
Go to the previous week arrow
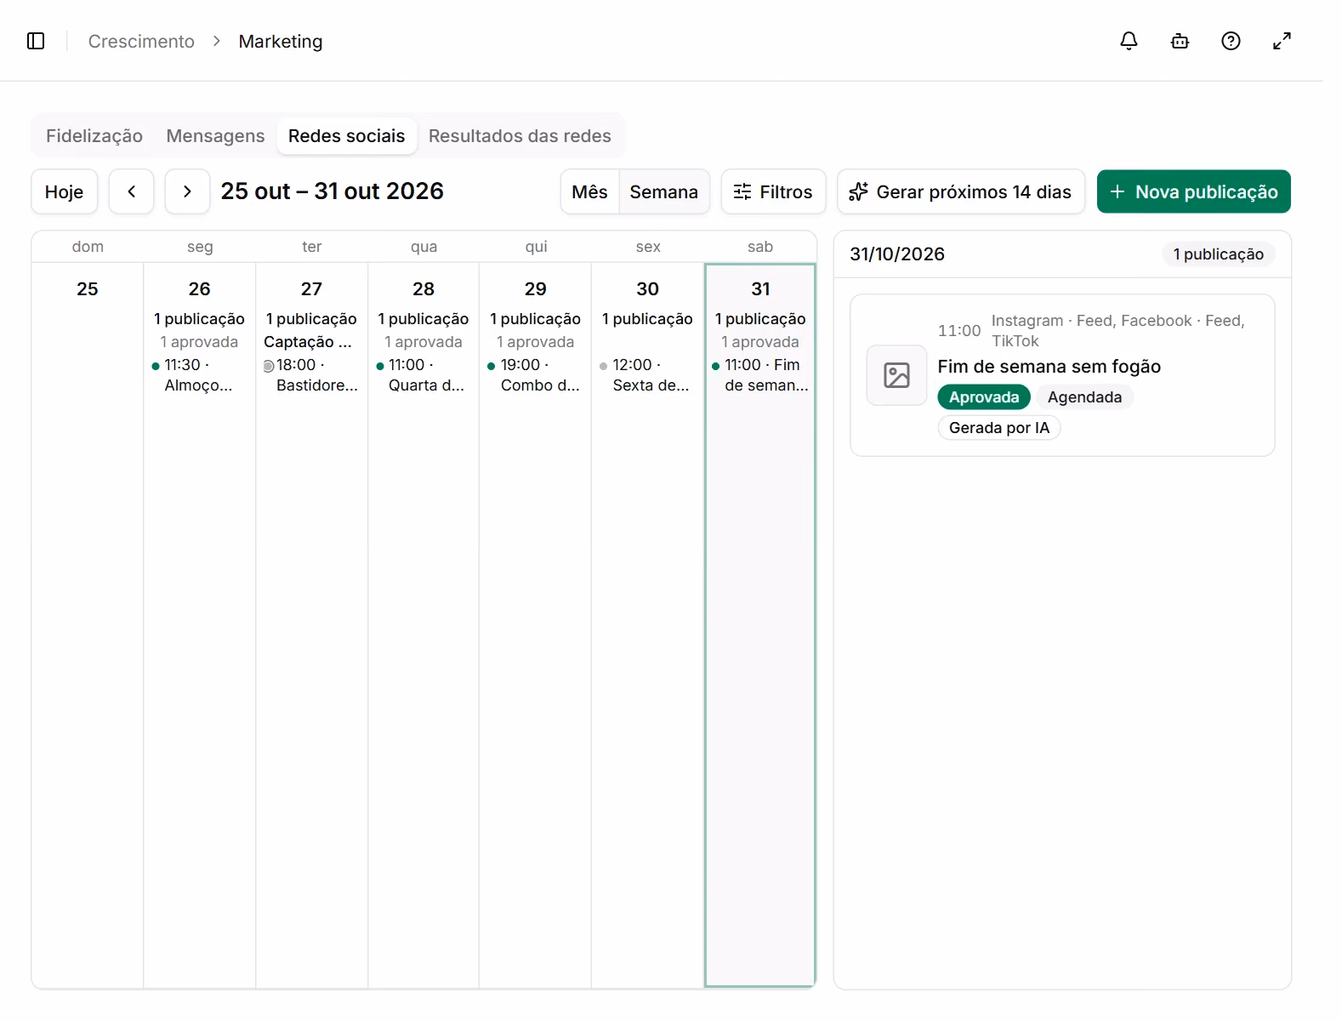pos(132,191)
